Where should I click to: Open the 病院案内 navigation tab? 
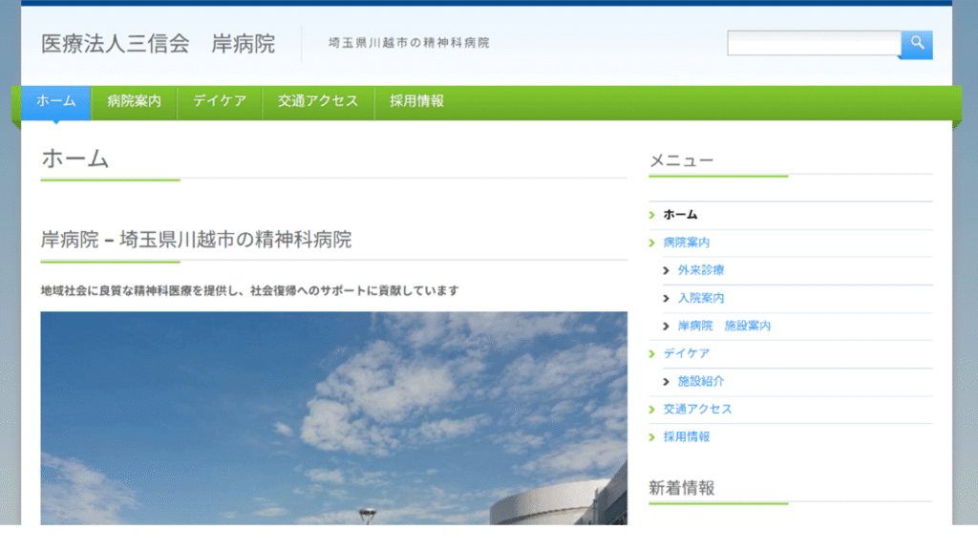(134, 101)
